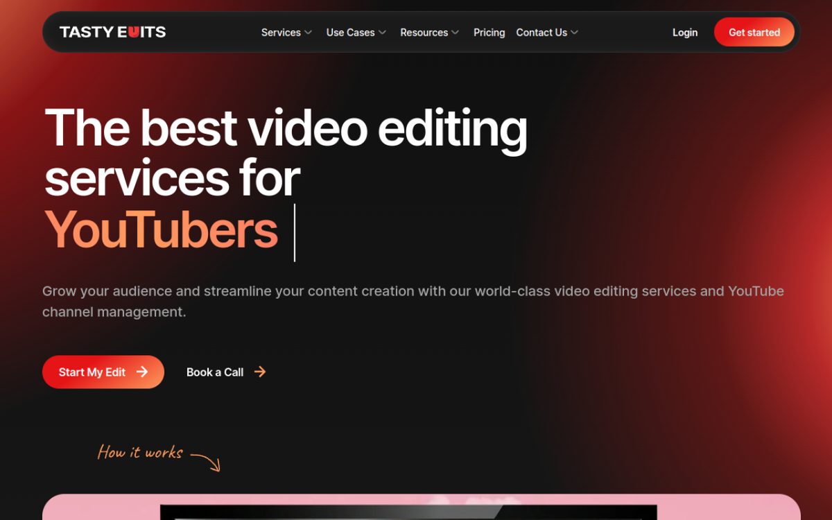Screen dimensions: 832x520
Task: Click the Get started button
Action: (754, 32)
